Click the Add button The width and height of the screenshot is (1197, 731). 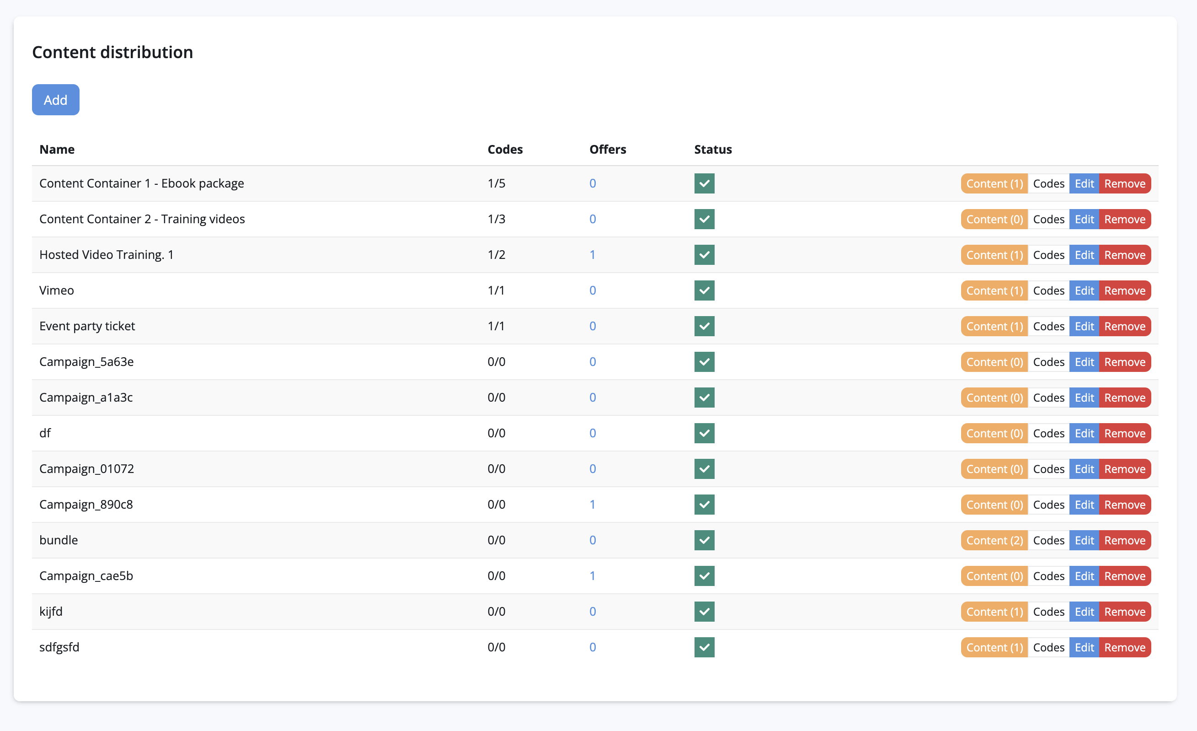coord(55,100)
